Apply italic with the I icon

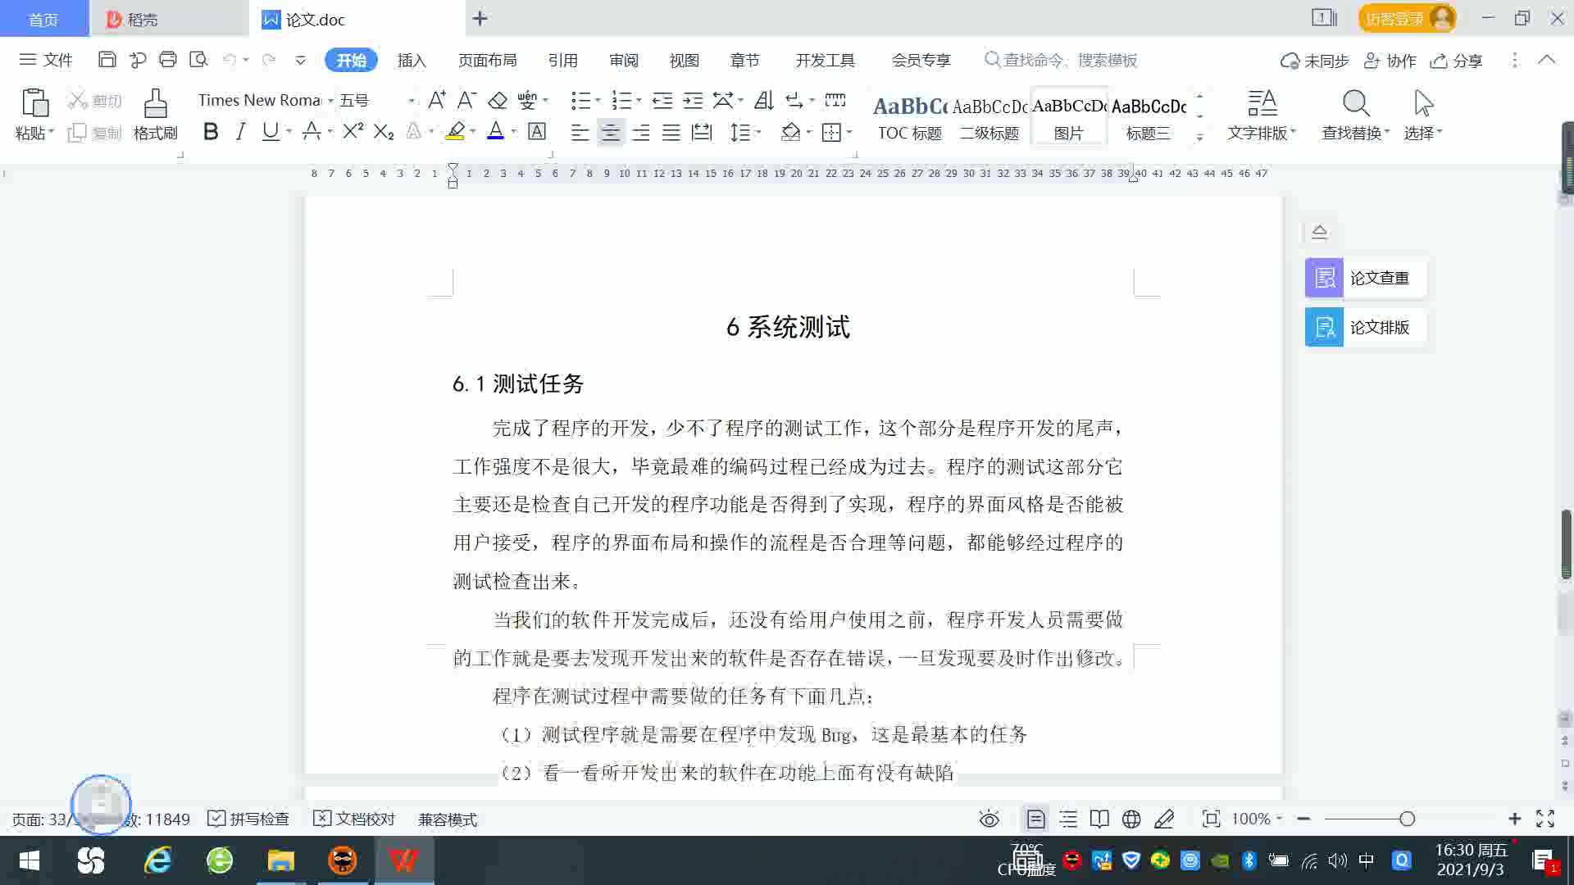[x=240, y=132]
